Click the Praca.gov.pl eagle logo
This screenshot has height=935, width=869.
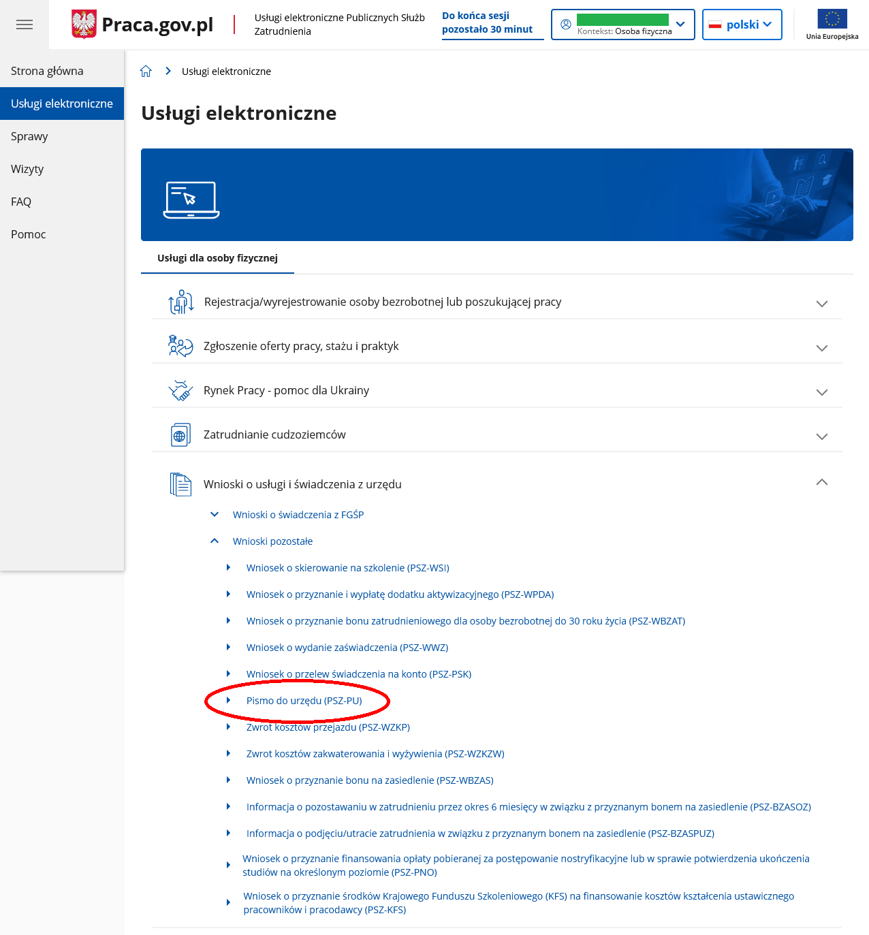[x=84, y=25]
